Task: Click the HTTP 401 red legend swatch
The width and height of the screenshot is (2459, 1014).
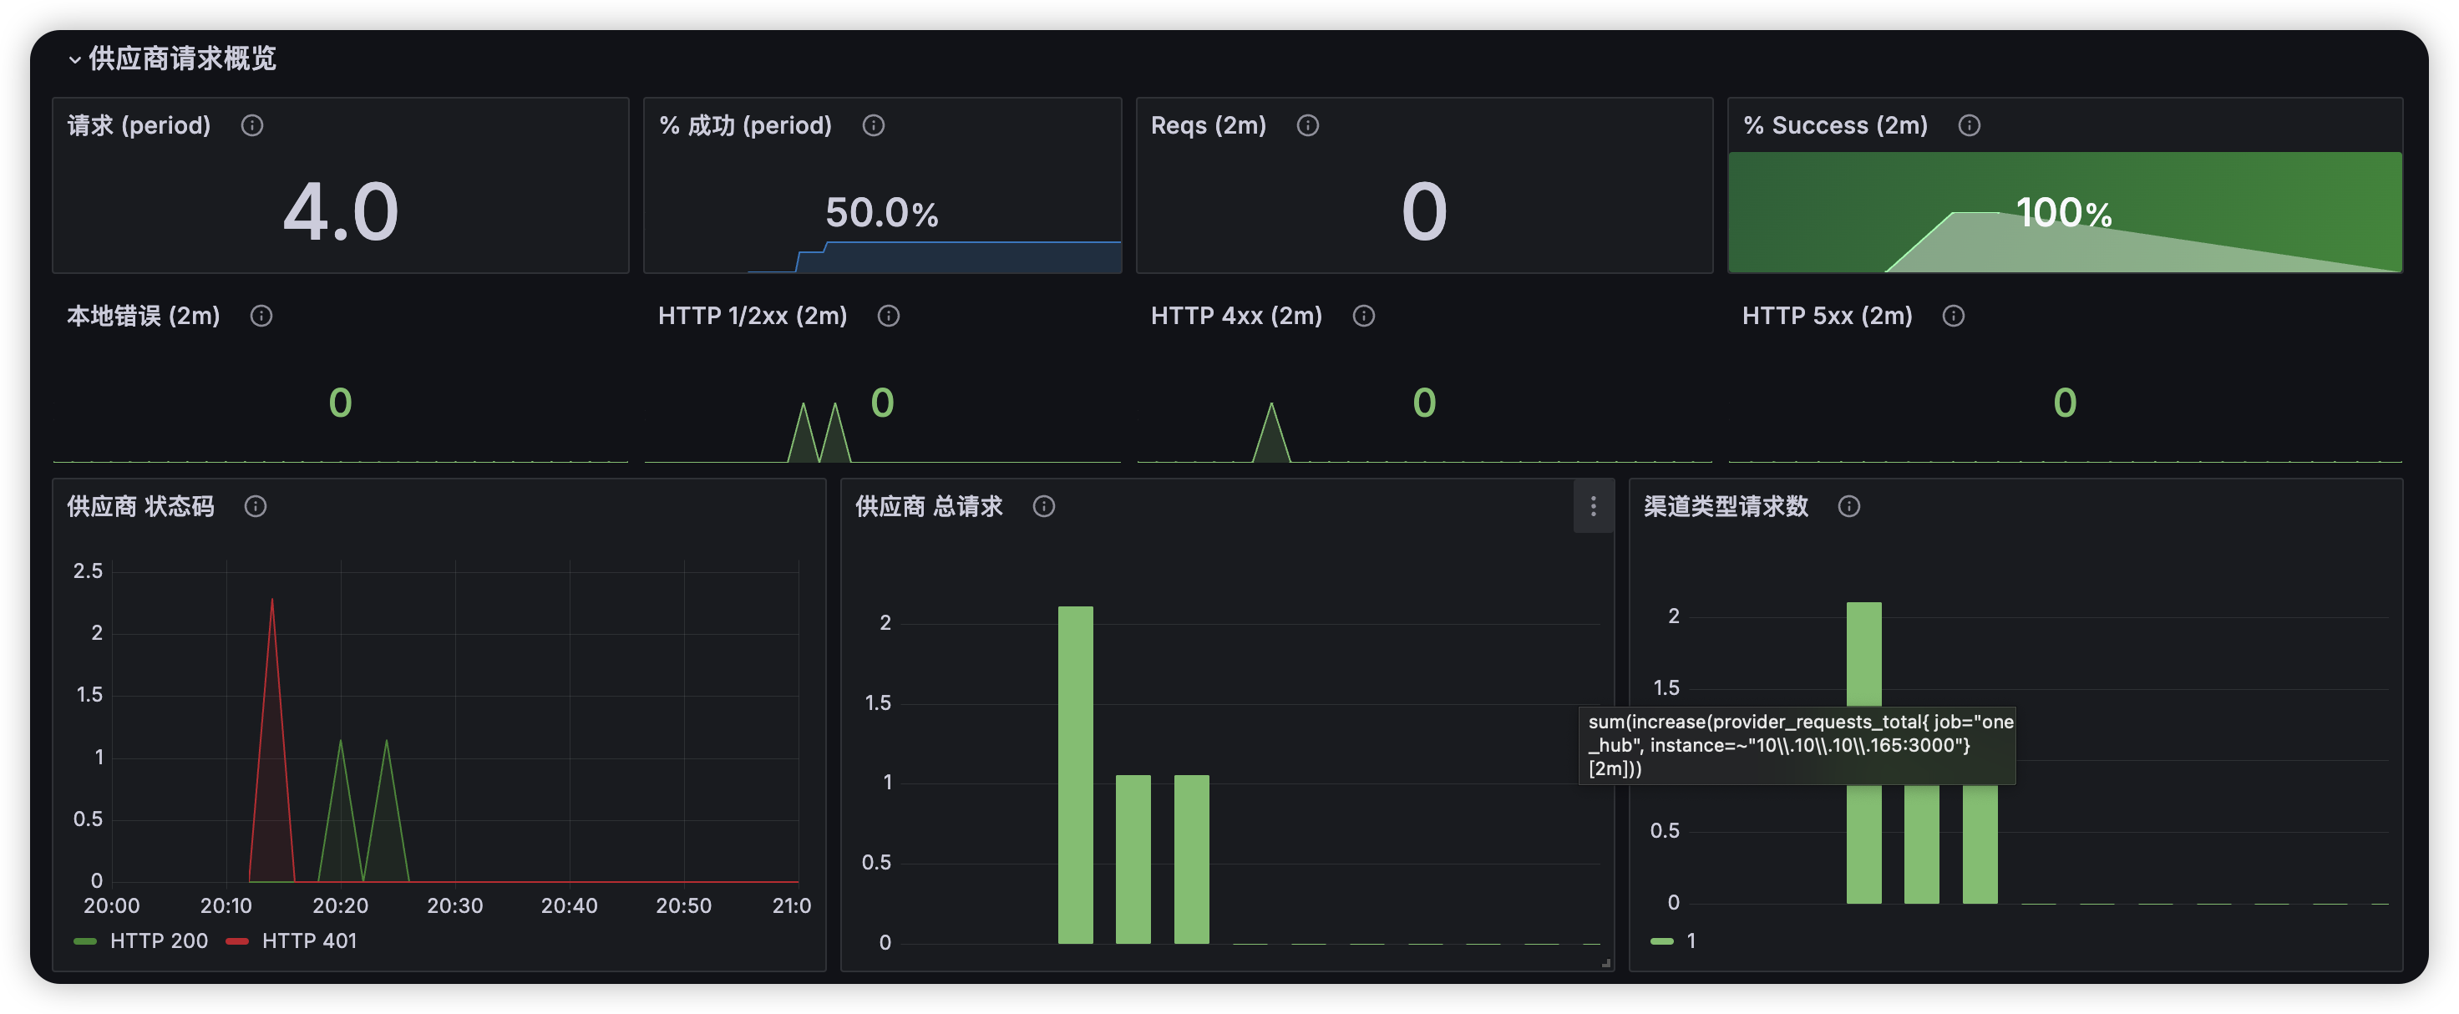Action: 238,941
